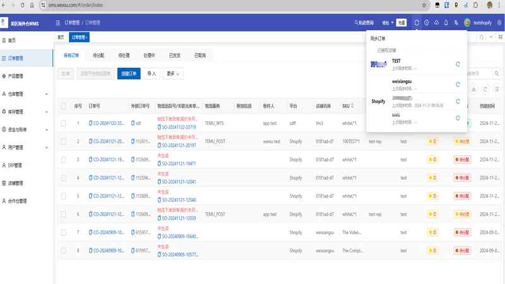Sort the table by SKU column
505x284 pixels.
(x=352, y=105)
